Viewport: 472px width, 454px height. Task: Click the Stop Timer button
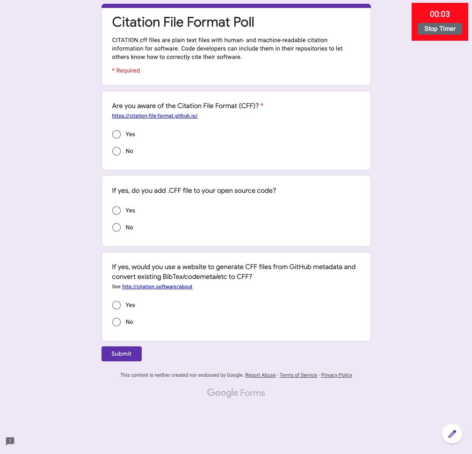[439, 29]
